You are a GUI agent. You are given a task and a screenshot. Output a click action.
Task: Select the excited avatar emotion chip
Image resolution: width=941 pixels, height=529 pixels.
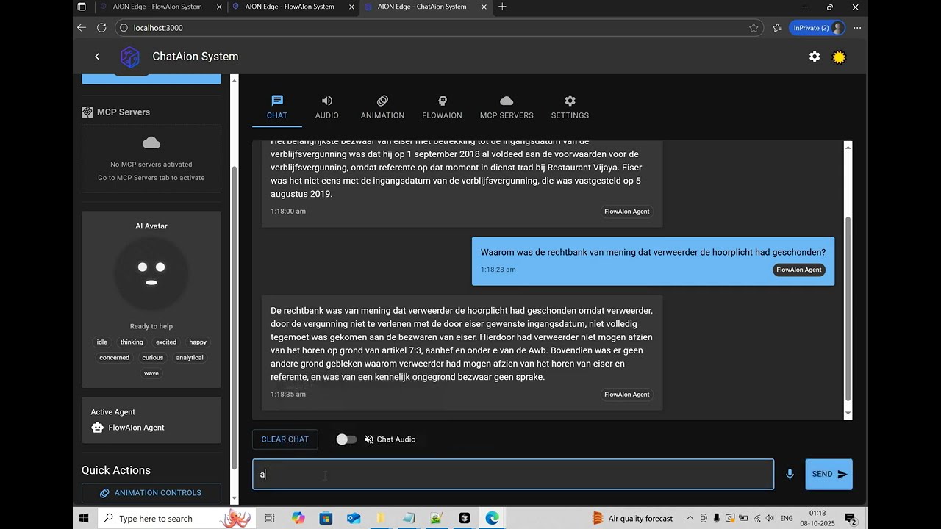click(x=166, y=342)
